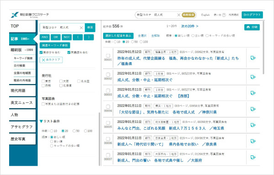Image resolution: width=274 pixels, height=175 pixels.
Task: Open the 縮刷版 ~1999 tab
Action: coord(22,50)
